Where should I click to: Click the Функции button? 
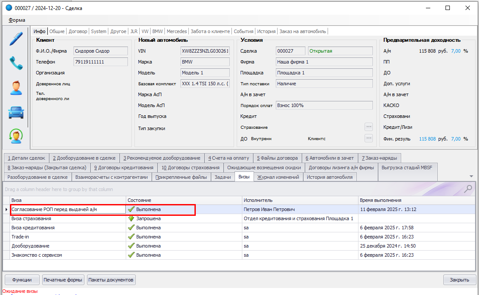[22, 280]
